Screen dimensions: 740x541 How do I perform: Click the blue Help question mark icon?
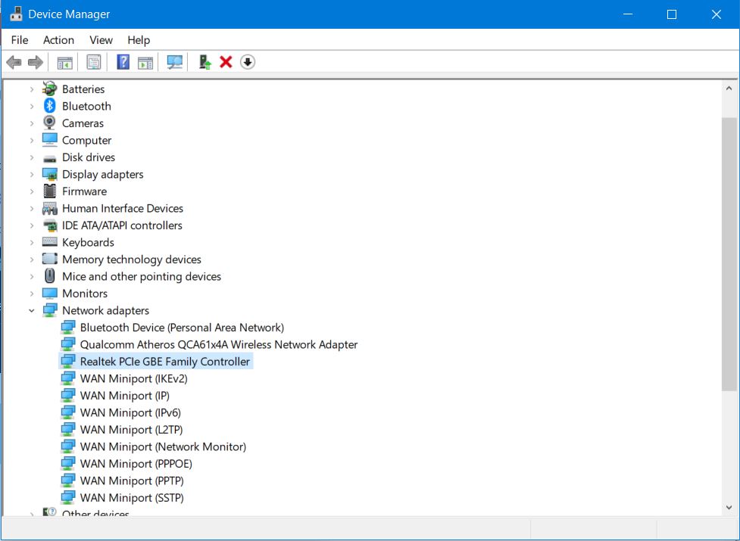point(123,62)
